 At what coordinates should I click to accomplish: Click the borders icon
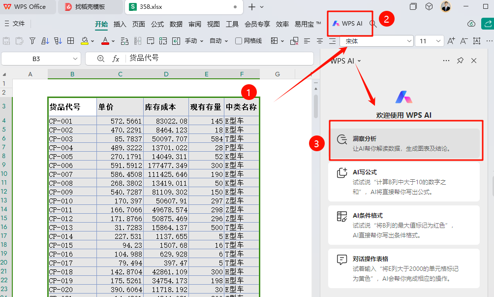click(275, 41)
